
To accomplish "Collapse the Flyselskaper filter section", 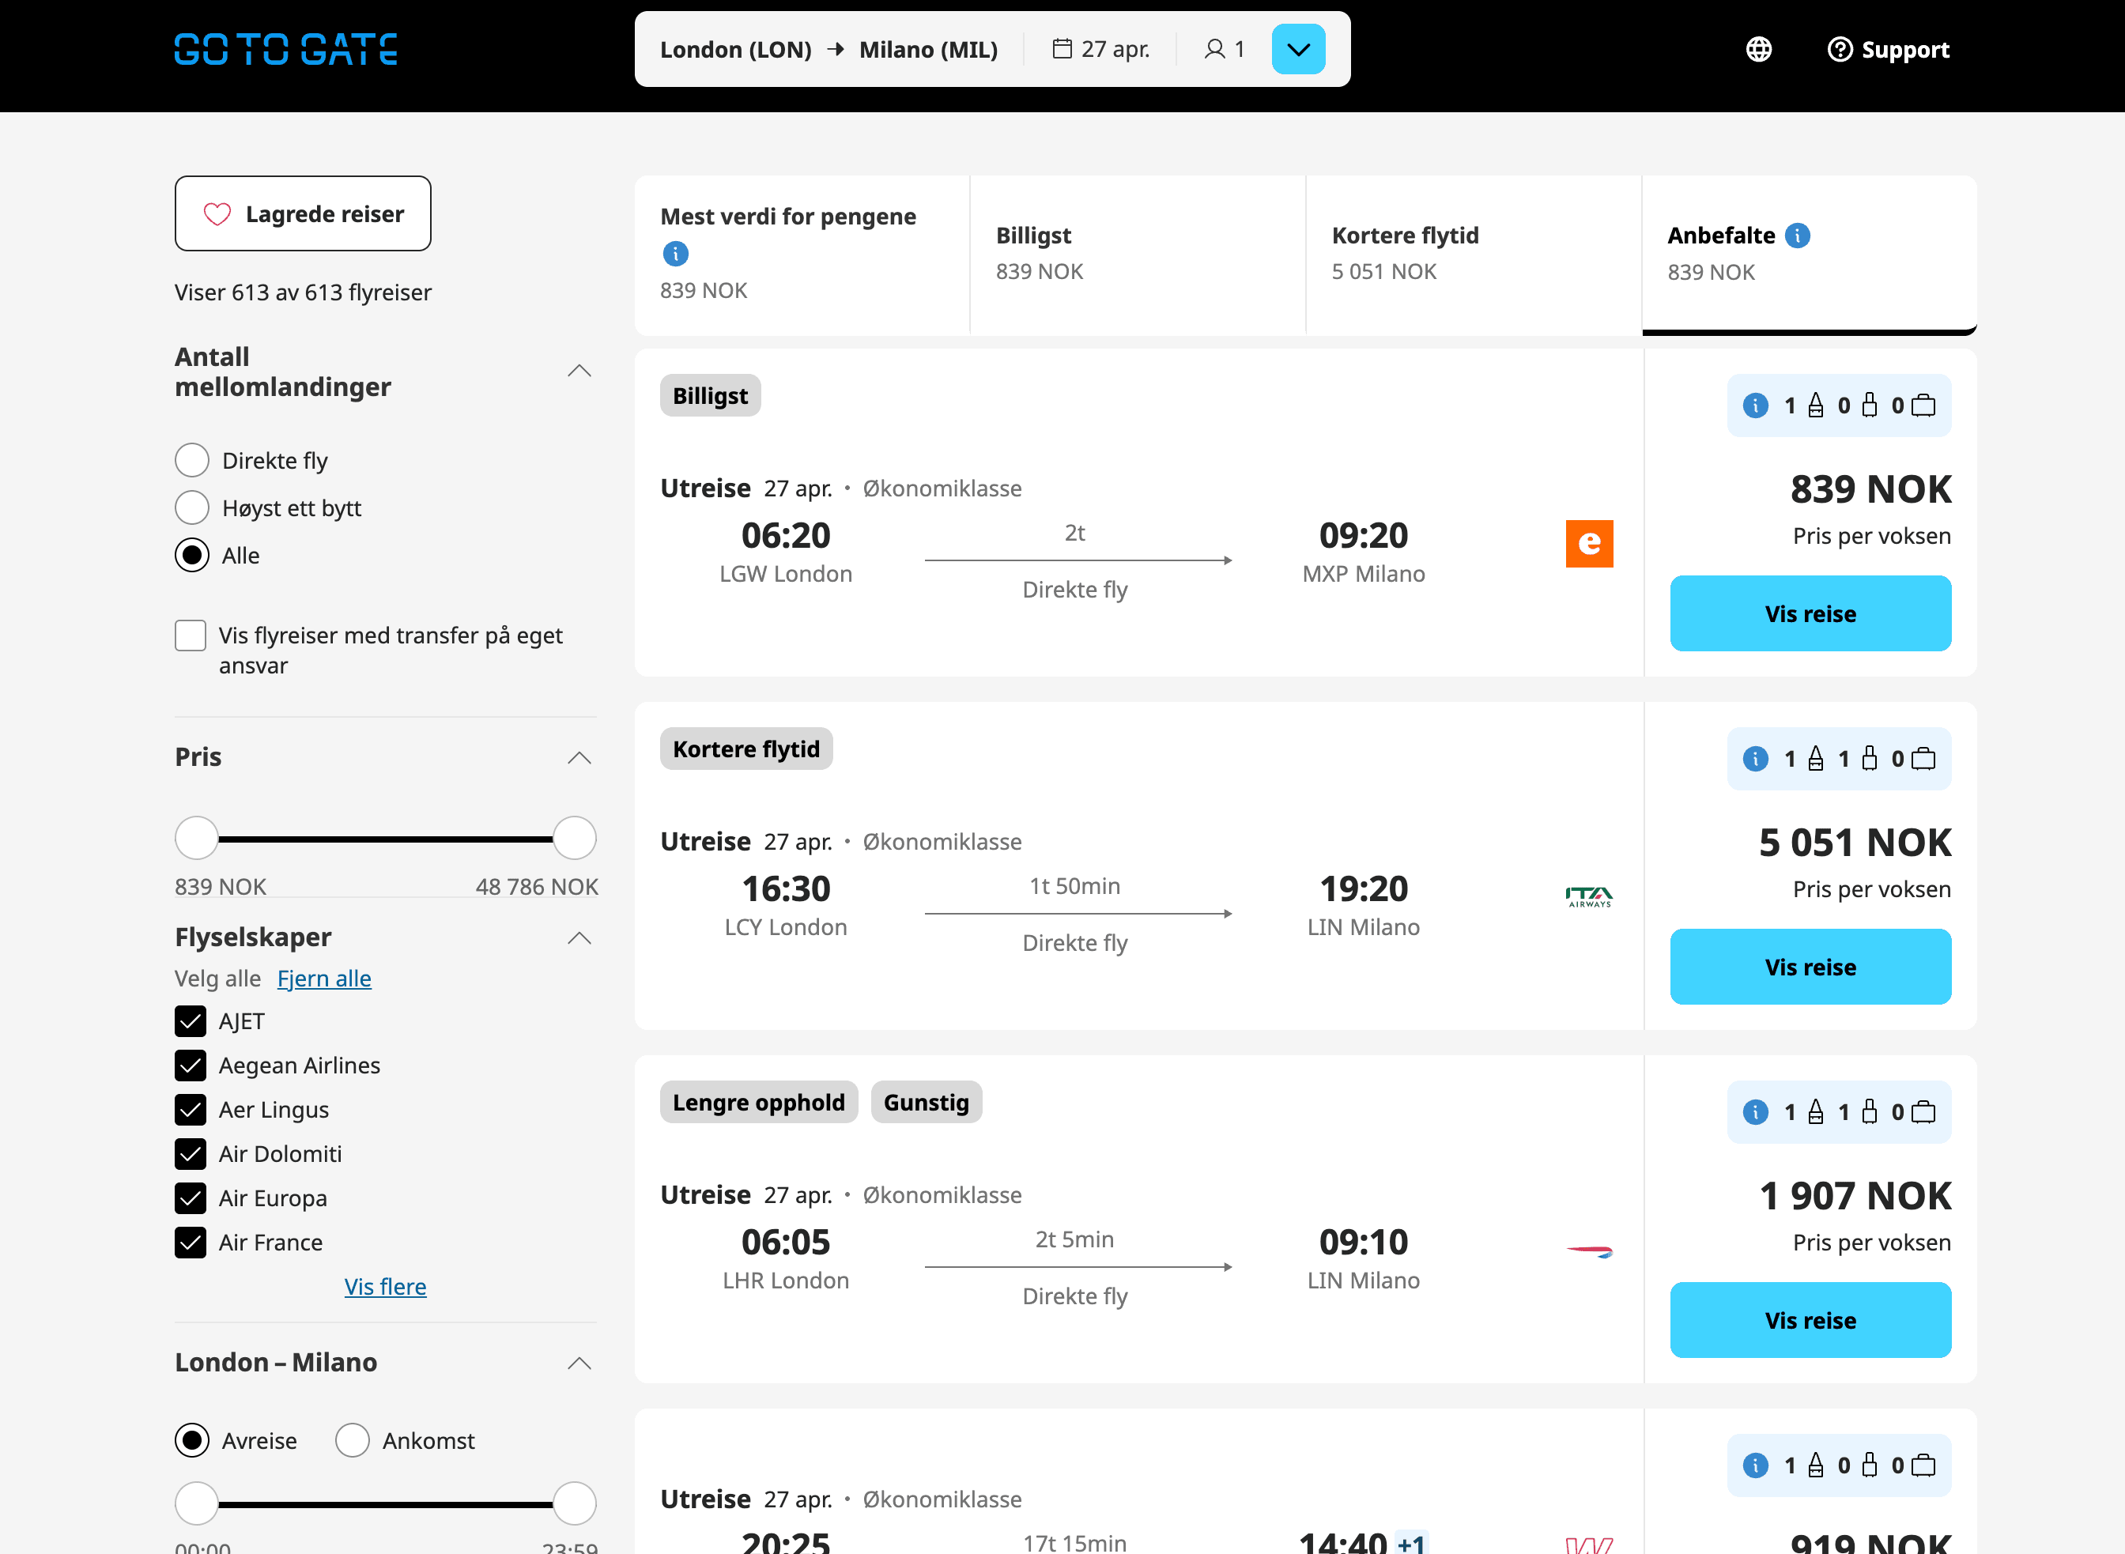I will pyautogui.click(x=579, y=938).
